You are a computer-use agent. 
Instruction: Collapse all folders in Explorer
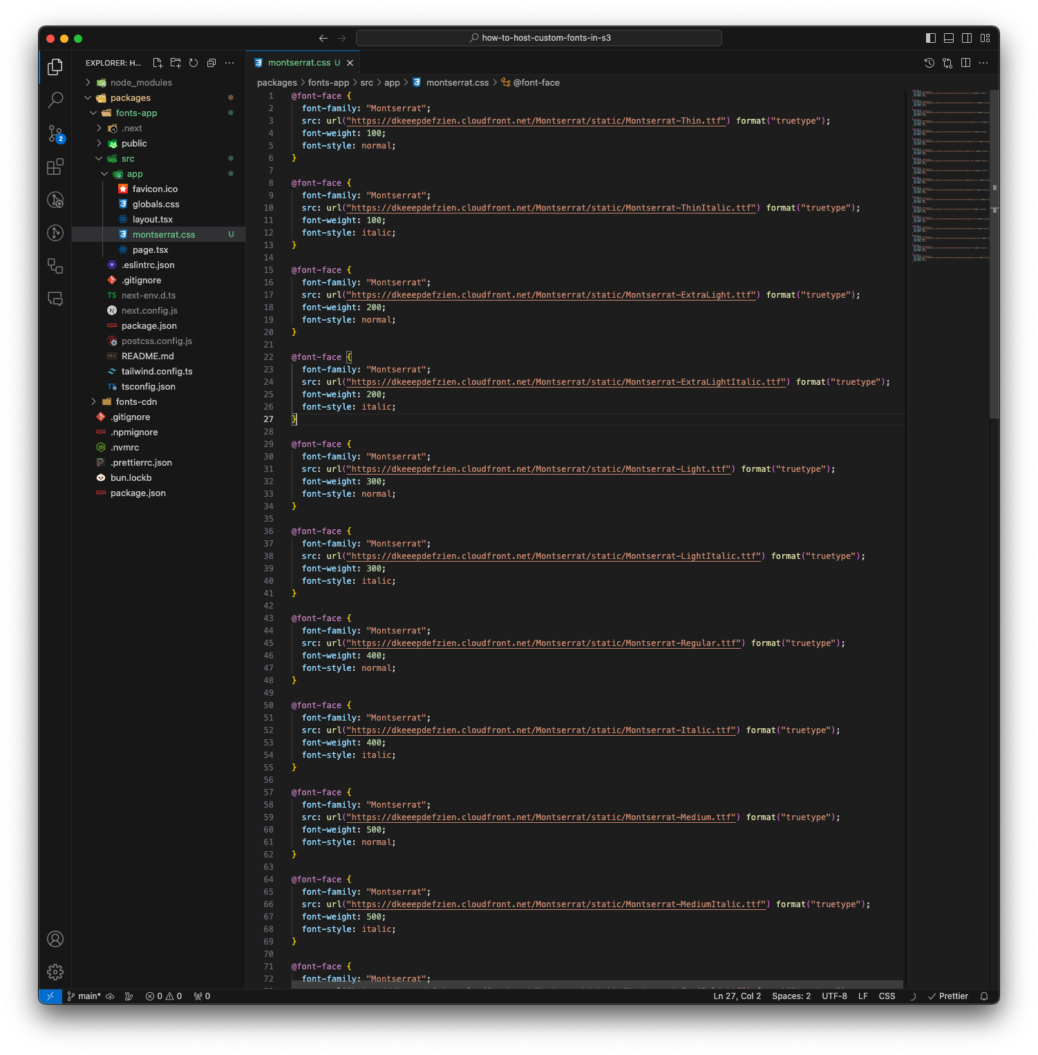211,63
